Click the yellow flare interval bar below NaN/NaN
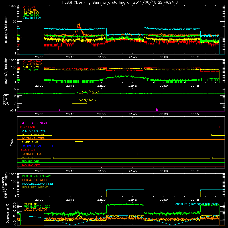Viewport: 228px width, 228px height. (80, 104)
